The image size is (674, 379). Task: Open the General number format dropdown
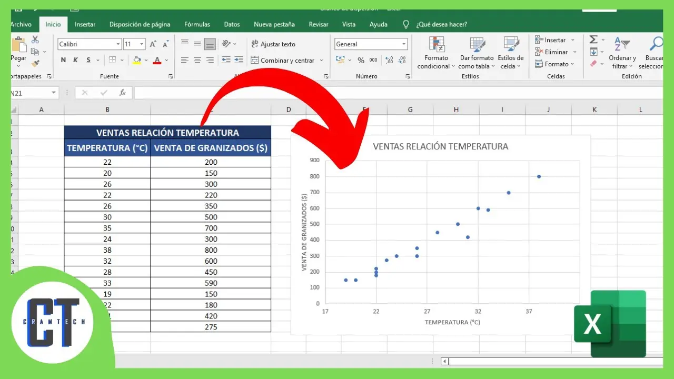coord(404,44)
